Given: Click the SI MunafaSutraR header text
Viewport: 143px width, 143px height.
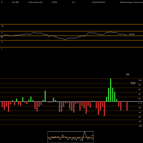Looking at the screenshot, I should (35, 2).
